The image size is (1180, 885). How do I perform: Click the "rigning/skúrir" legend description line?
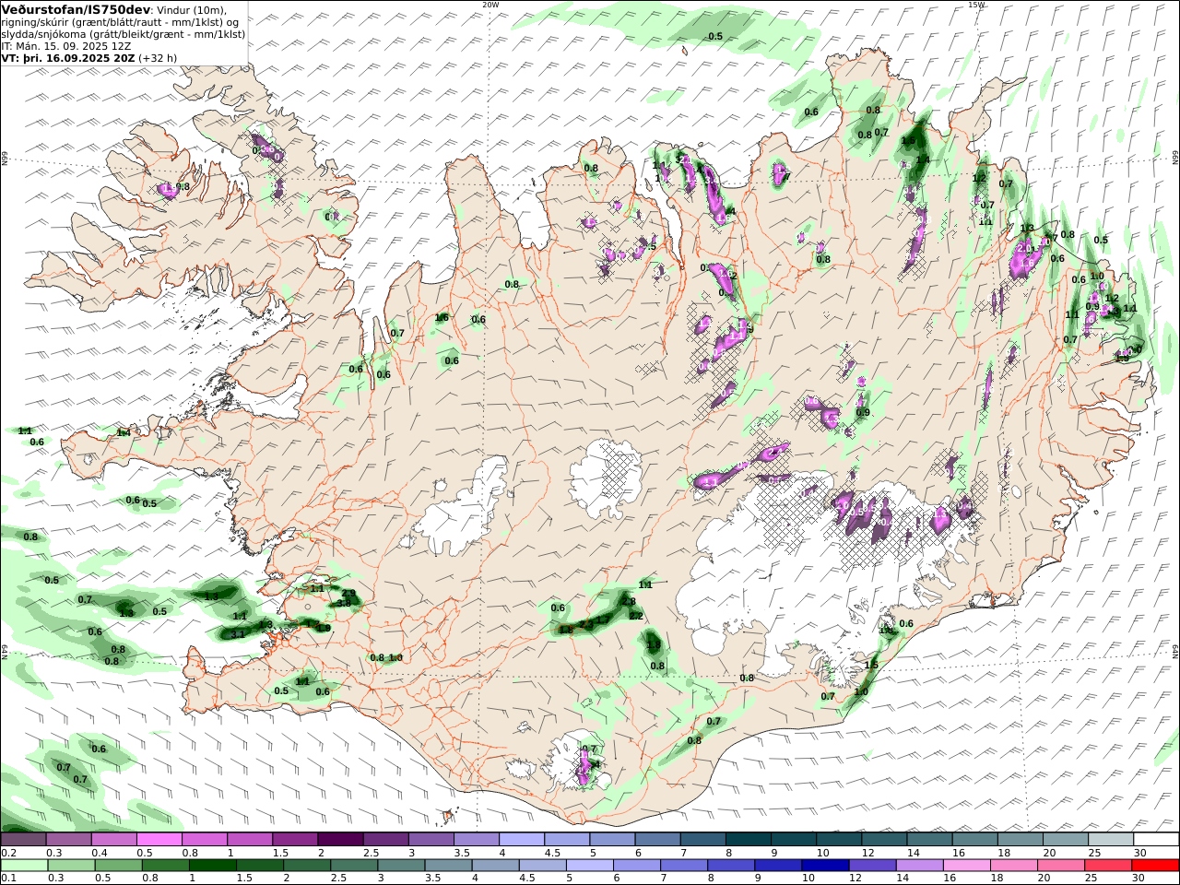click(x=120, y=22)
